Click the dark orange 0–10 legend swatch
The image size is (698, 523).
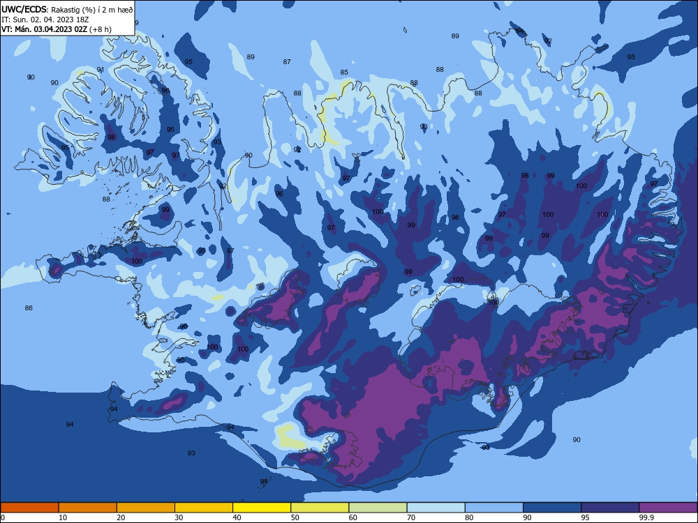pos(29,508)
